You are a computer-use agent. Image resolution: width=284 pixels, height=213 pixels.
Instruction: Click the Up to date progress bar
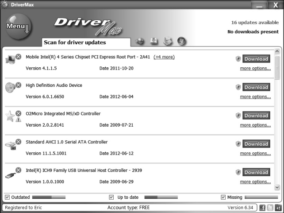coord(161,197)
